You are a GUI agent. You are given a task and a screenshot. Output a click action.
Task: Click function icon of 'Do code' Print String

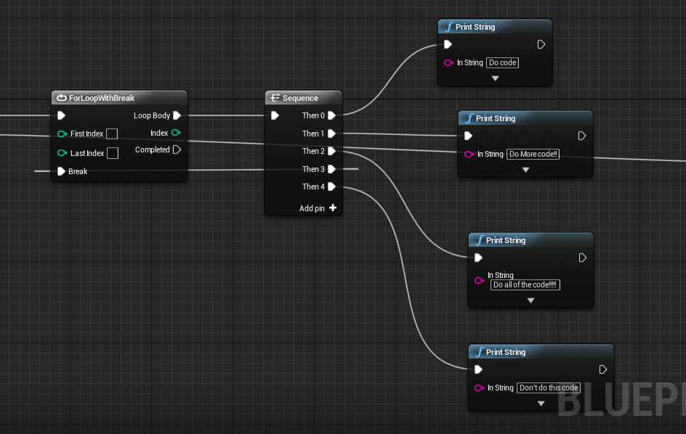click(x=449, y=27)
